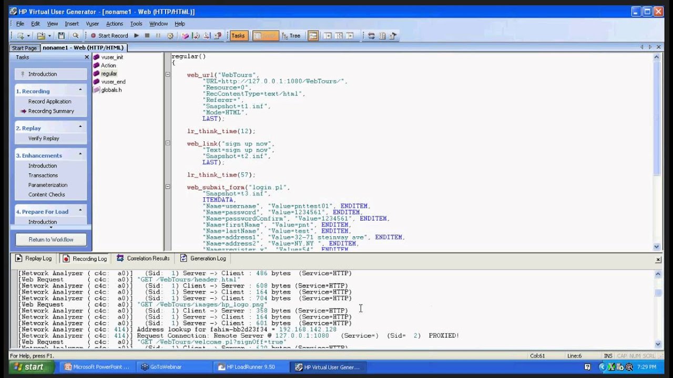Click the toolbar icon right of pink block
673x378 pixels.
tap(196, 36)
